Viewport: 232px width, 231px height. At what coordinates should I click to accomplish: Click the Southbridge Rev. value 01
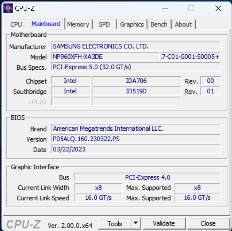point(211,91)
